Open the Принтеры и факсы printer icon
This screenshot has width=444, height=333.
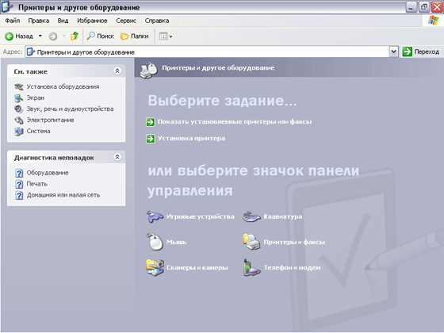tap(251, 242)
